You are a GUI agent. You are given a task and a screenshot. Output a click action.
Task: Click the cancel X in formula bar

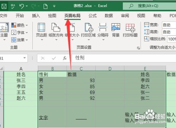point(43,58)
